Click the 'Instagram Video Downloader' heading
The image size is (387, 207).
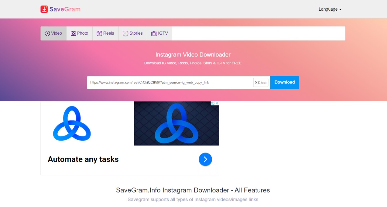(x=193, y=54)
